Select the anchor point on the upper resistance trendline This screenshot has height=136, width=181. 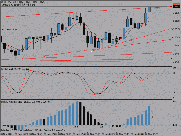click(91, 11)
